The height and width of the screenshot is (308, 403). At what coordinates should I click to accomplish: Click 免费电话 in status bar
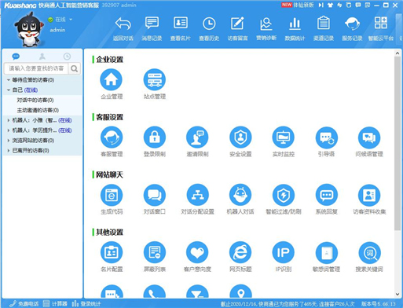tap(24, 304)
